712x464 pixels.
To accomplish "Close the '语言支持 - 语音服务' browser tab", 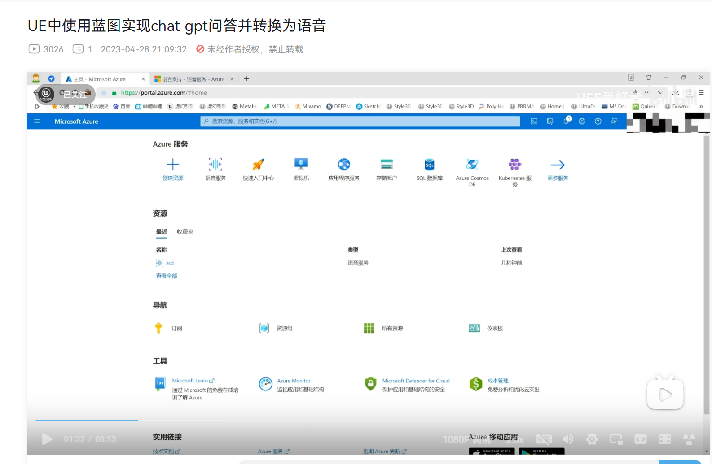I will click(232, 79).
